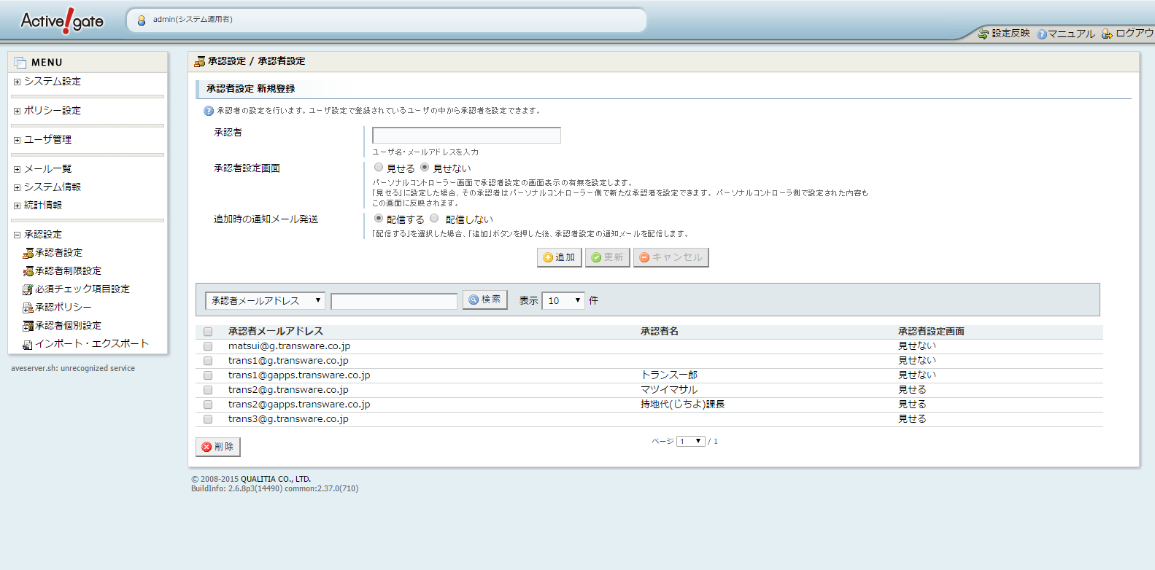
Task: Expand the システム設定 menu tree
Action: (17, 82)
